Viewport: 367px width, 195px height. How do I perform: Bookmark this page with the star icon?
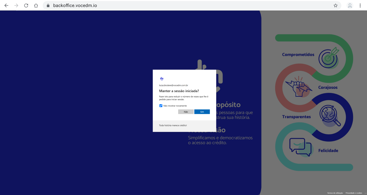336,5
